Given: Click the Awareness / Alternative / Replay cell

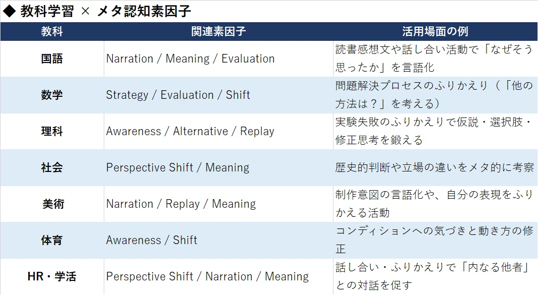Looking at the screenshot, I should coord(218,131).
